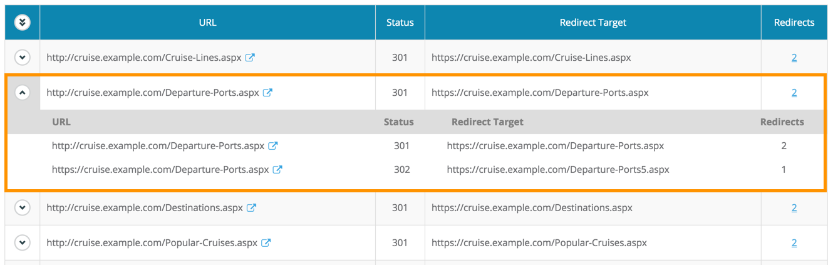
Task: Sort by the Redirects column header
Action: click(794, 23)
